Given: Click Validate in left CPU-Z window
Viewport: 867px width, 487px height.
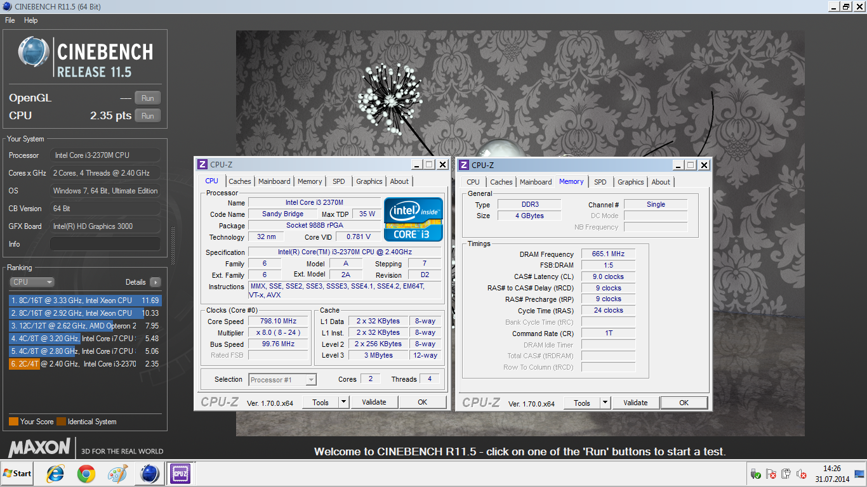Looking at the screenshot, I should point(374,401).
